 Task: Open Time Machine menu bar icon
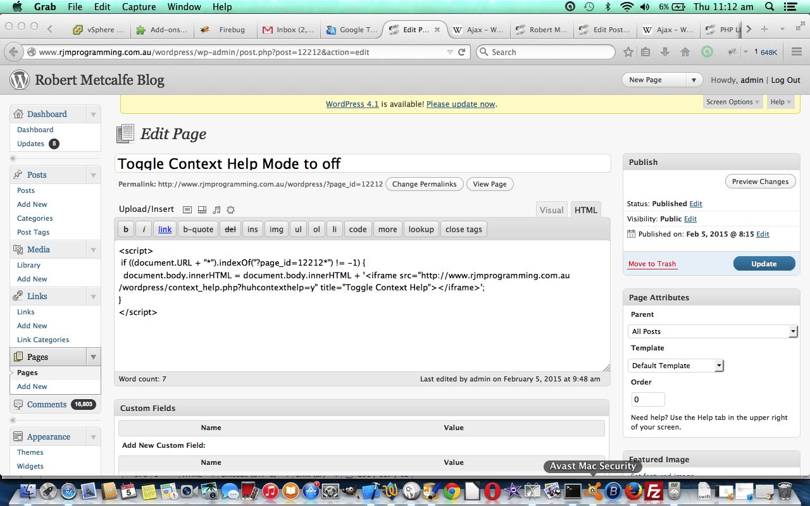point(589,7)
